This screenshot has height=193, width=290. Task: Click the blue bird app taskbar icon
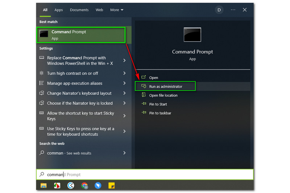[x=98, y=185]
